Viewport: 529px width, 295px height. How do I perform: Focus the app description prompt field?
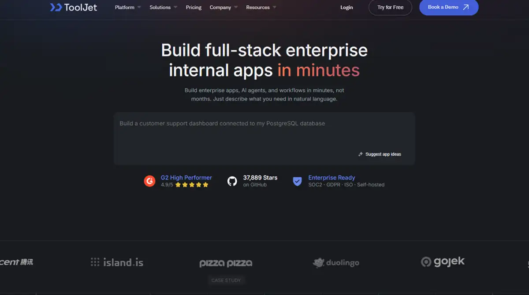[264, 138]
